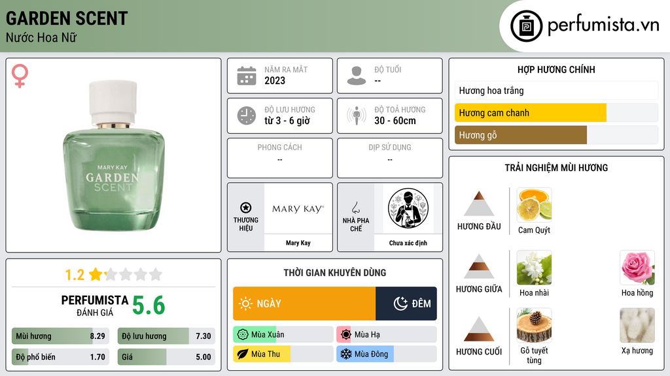Click the Hoa hồng rose note image

point(637,268)
